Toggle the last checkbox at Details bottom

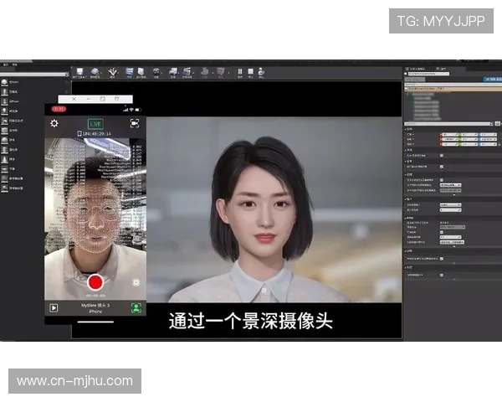click(x=442, y=275)
